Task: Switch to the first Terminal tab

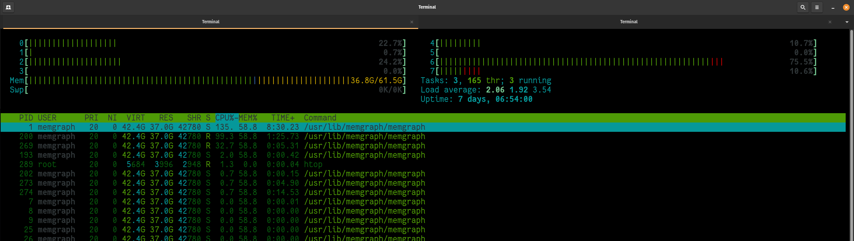Action: tap(211, 22)
